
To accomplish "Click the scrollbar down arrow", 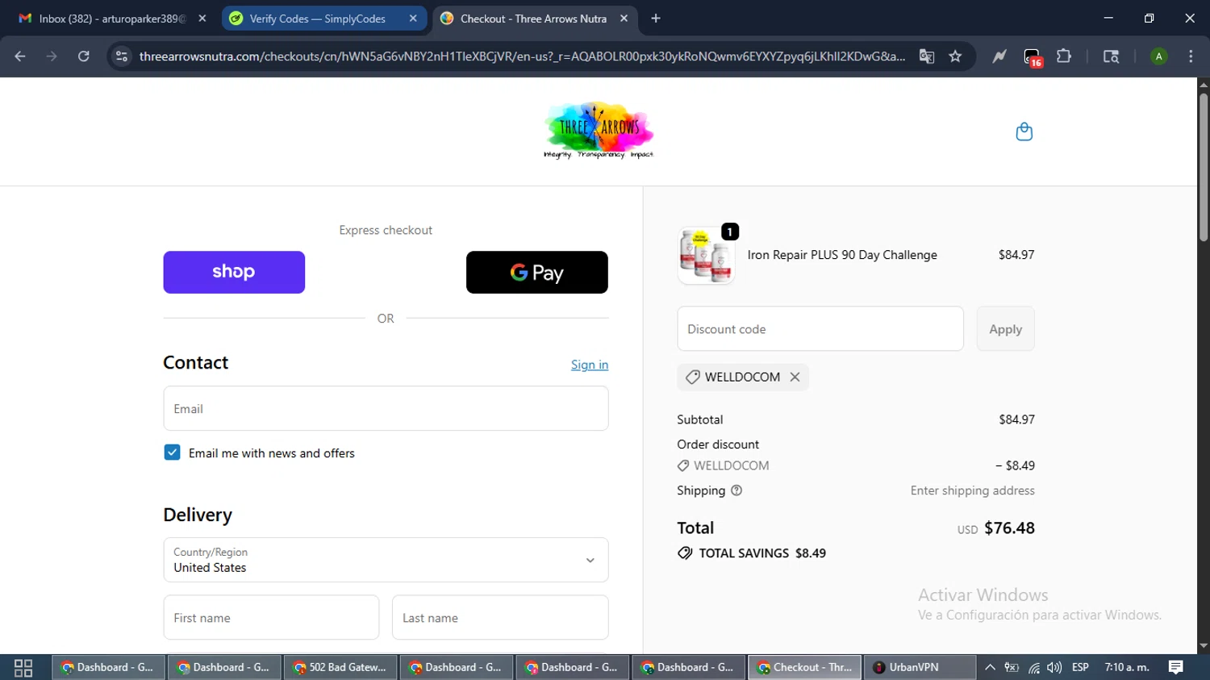I will coord(1204,646).
